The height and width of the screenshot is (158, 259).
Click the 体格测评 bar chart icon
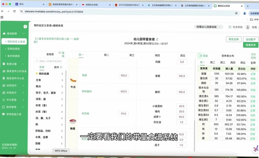4,93
